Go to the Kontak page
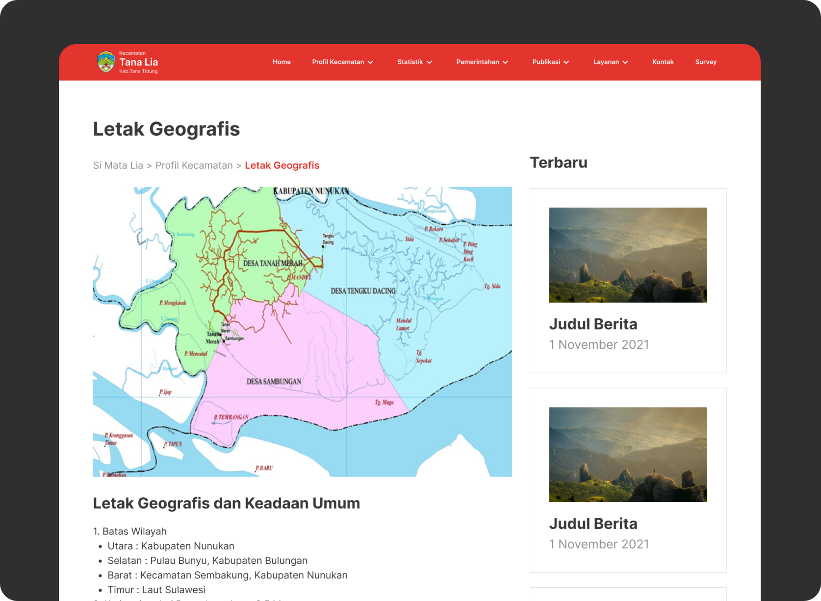This screenshot has width=821, height=601. (663, 62)
